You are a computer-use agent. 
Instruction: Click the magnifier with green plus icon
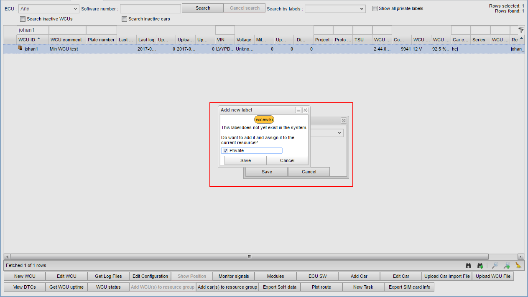(x=507, y=265)
